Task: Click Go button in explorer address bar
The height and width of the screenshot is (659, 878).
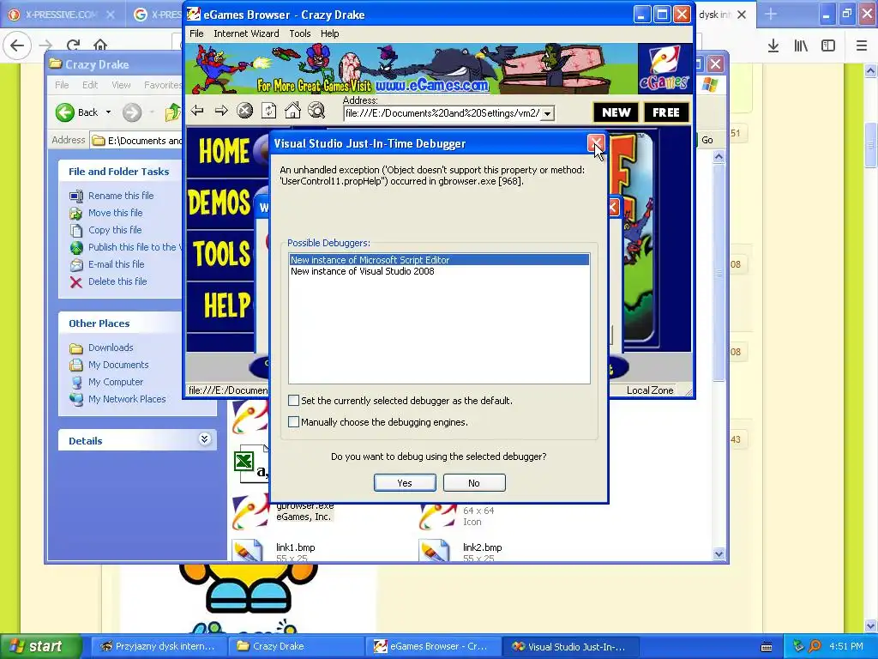Action: coord(707,140)
